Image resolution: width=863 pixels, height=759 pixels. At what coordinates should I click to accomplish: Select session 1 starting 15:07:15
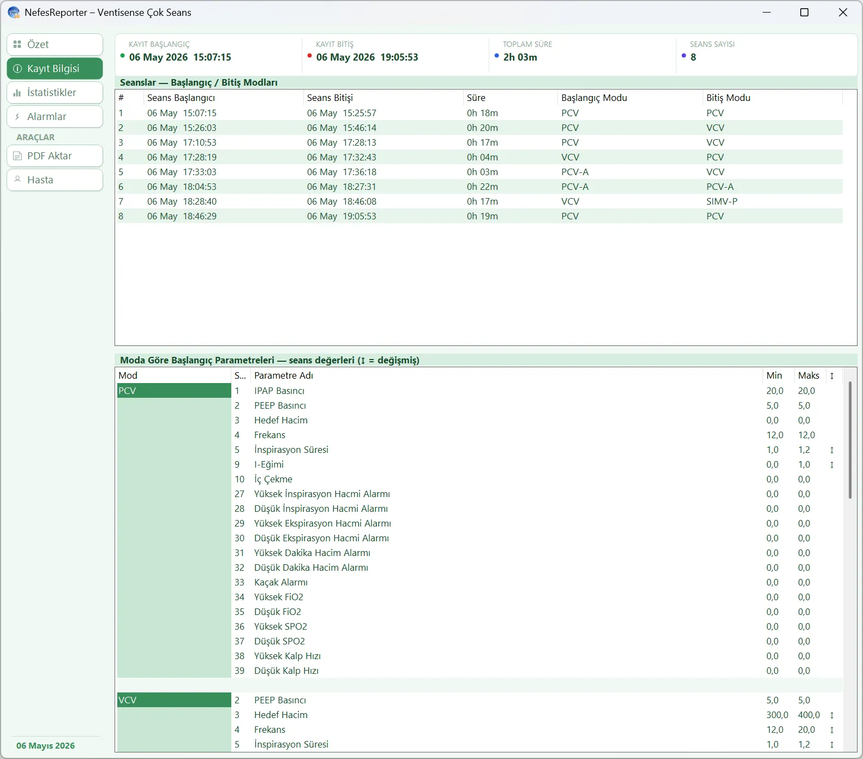tap(480, 113)
